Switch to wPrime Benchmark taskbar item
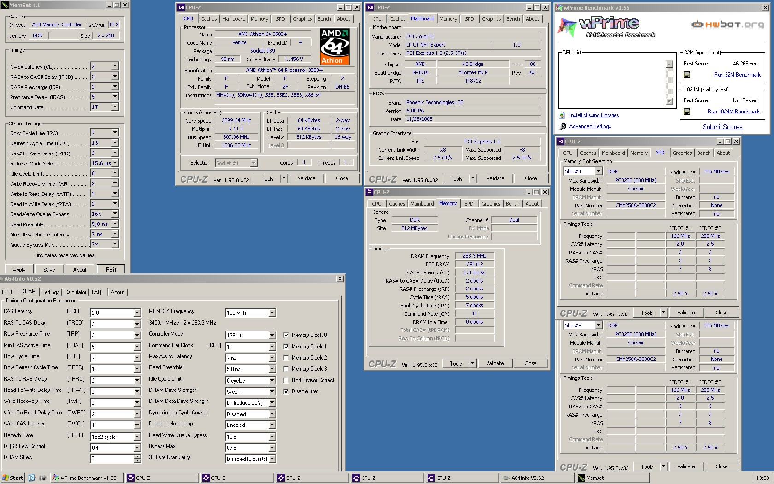Image resolution: width=774 pixels, height=484 pixels. point(87,478)
